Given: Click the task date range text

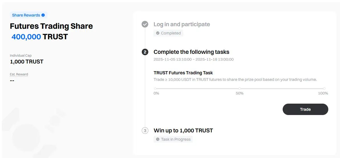Looking at the screenshot, I should [193, 59].
